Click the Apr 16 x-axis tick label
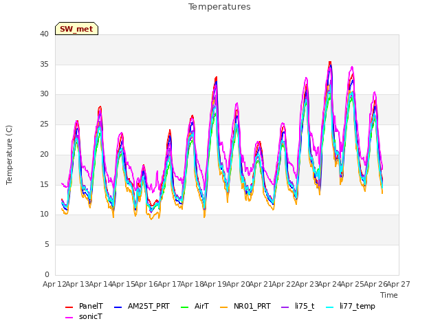Viewport: 440px width, 330px height. click(146, 284)
